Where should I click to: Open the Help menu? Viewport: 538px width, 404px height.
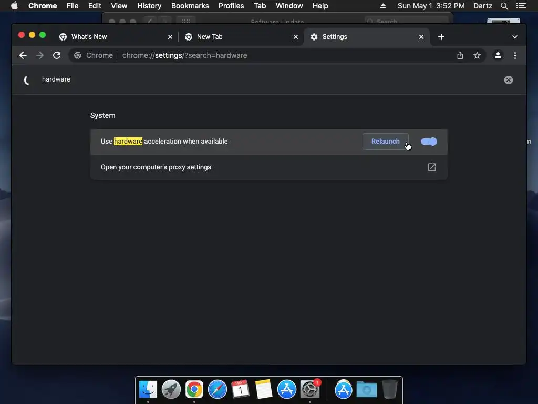tap(320, 6)
